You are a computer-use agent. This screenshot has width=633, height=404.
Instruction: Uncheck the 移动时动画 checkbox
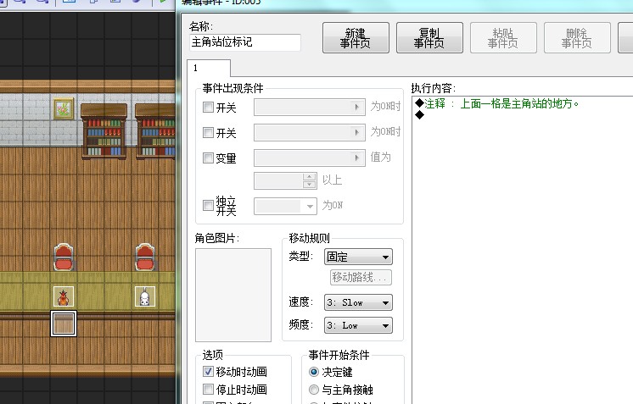(208, 371)
